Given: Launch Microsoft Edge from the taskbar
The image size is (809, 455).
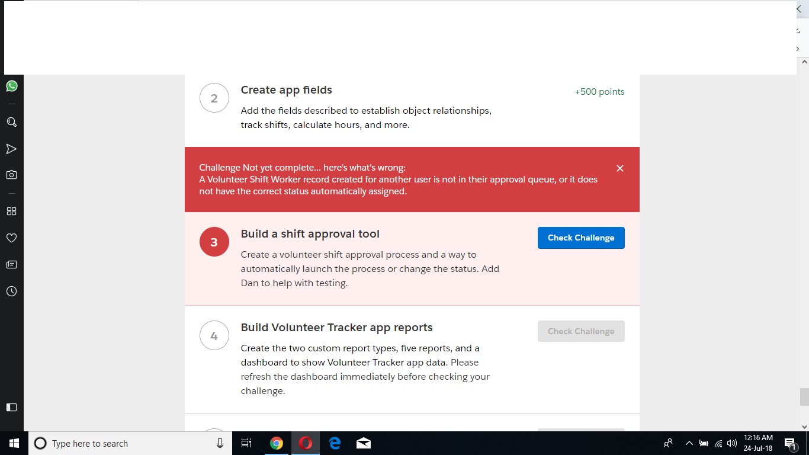Looking at the screenshot, I should click(x=335, y=443).
